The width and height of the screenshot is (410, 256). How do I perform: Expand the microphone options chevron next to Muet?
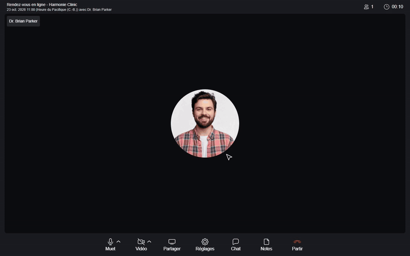118,242
